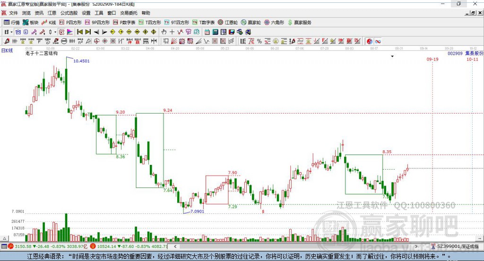Open the calendar icon in toolbar

coord(207,32)
